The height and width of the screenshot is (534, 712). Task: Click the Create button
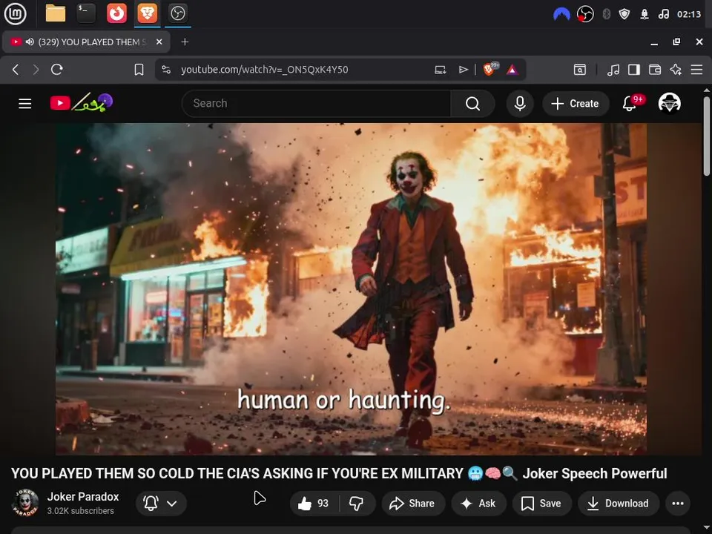(x=576, y=104)
